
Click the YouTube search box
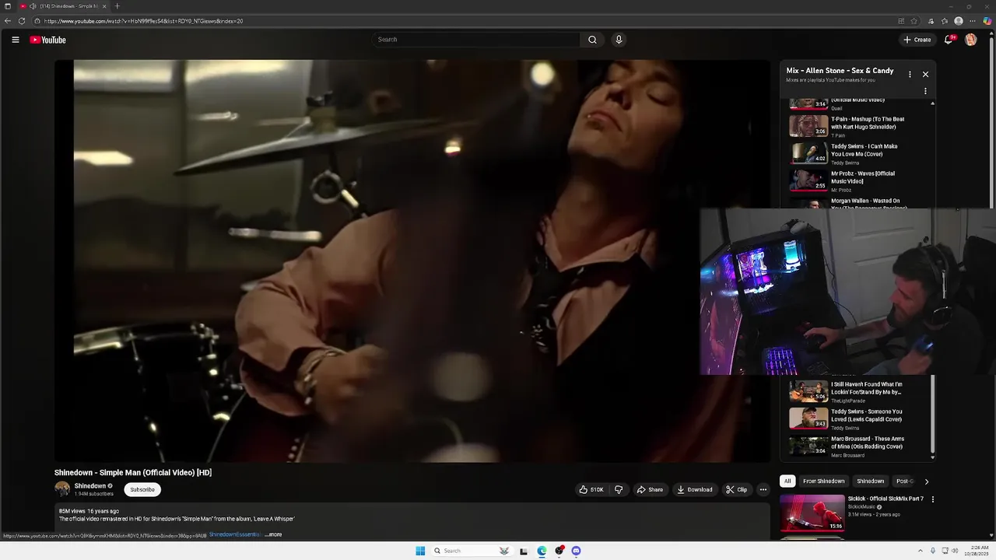[476, 40]
